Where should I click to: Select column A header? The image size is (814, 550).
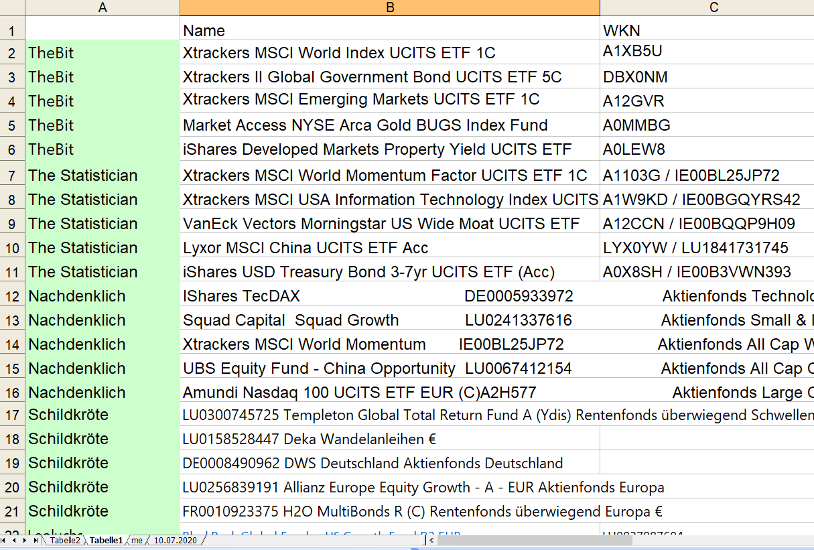pyautogui.click(x=103, y=7)
